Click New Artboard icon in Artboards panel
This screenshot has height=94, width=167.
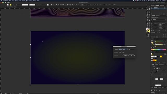(x=163, y=14)
